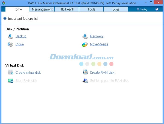This screenshot has width=164, height=124.
Task: Click the 'Important feature list' heading text
Action: click(23, 19)
